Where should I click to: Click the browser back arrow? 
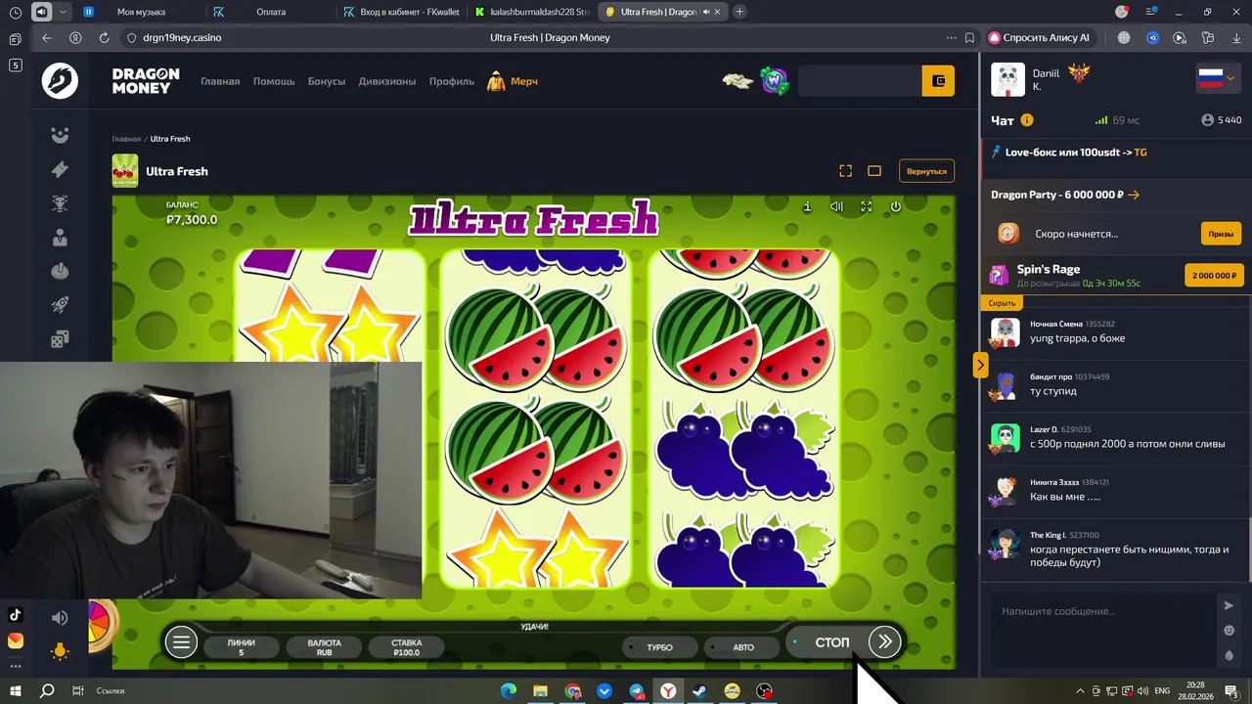click(x=47, y=37)
